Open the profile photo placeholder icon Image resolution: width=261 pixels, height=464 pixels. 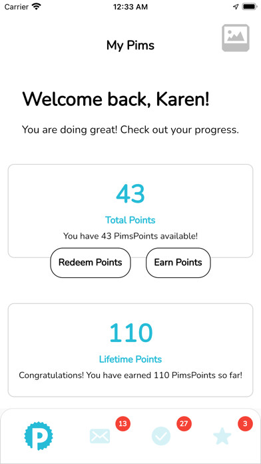pos(236,38)
